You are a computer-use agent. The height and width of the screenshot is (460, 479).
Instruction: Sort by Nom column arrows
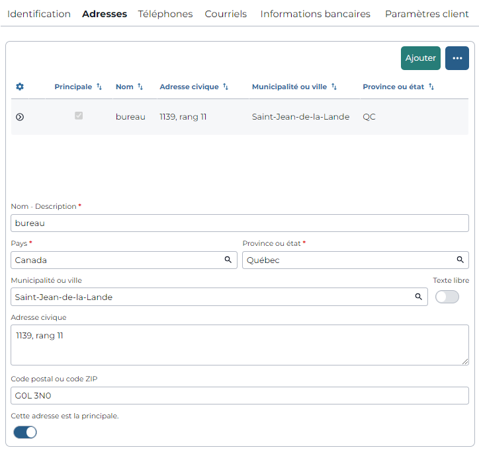coord(140,87)
